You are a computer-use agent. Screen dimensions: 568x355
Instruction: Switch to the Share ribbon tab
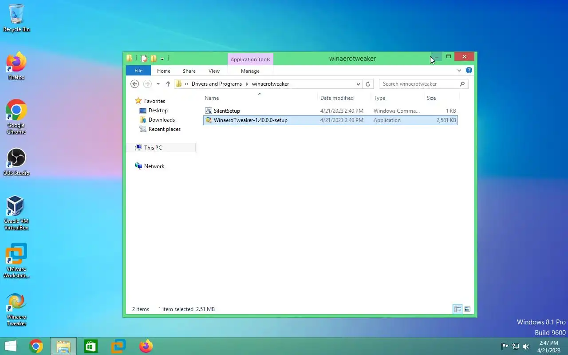[189, 71]
